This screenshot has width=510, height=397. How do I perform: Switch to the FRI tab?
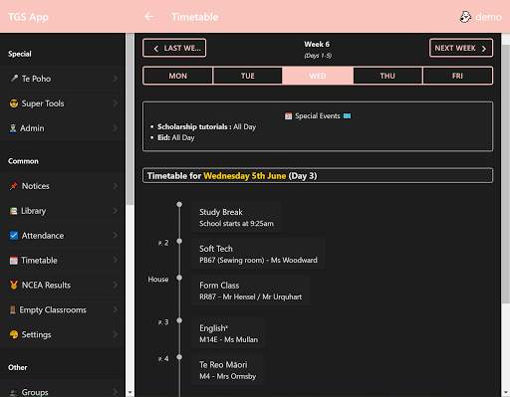click(457, 76)
